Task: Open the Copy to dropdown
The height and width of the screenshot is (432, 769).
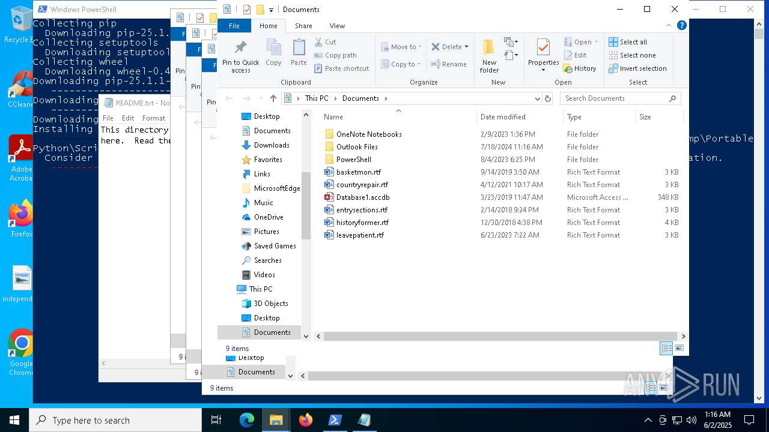Action: tap(401, 64)
